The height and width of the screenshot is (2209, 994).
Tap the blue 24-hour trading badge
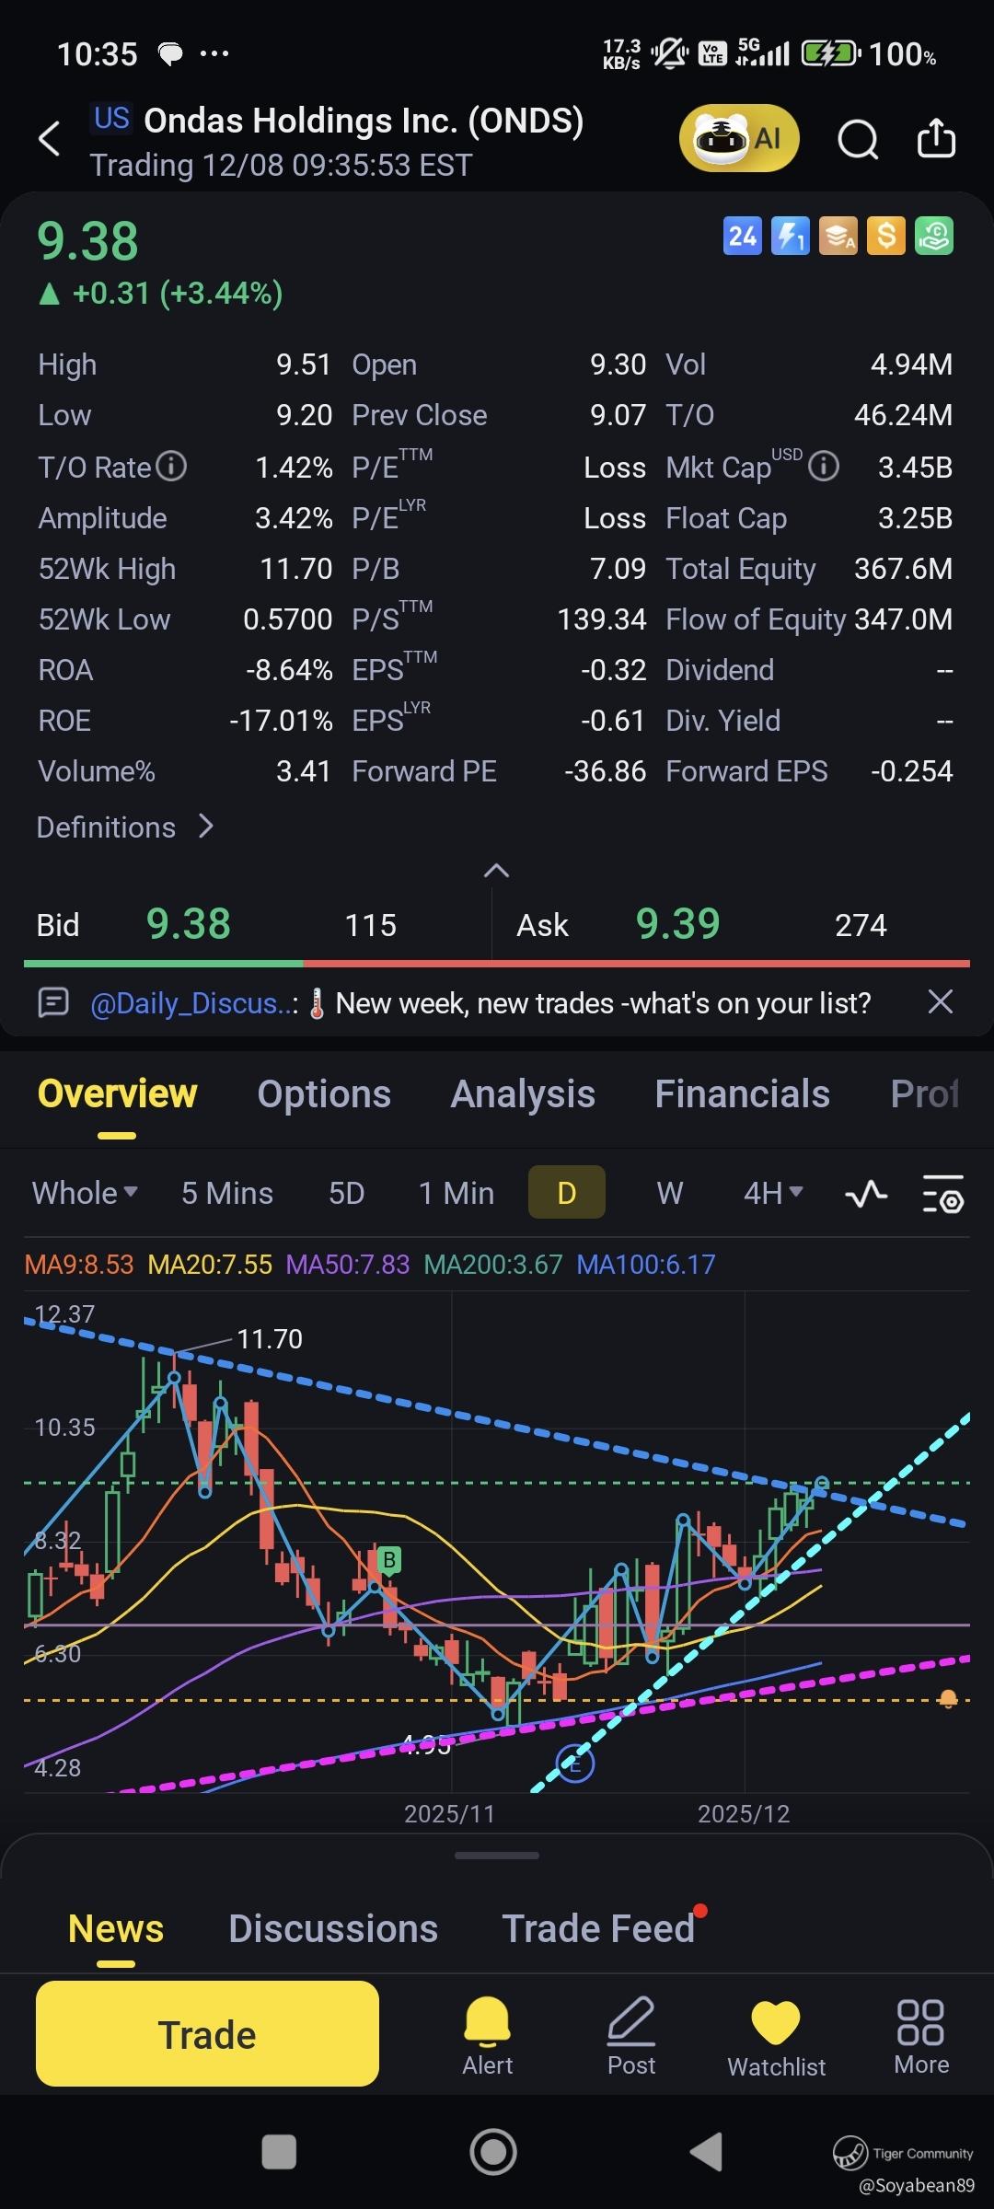(743, 237)
